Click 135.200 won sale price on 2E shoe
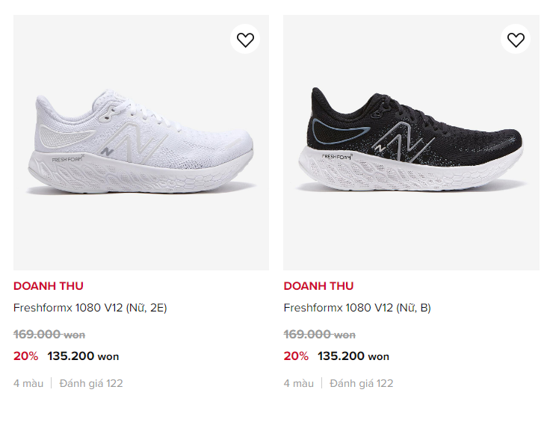The image size is (550, 431). [83, 356]
